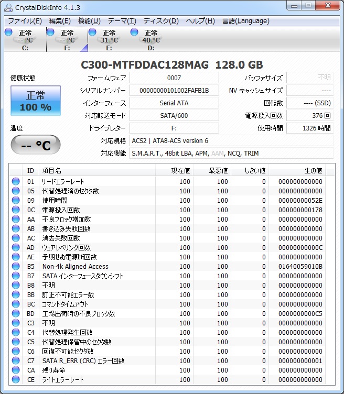
Task: Click status orb for ID AC 消去失敗回数
Action: (x=16, y=238)
